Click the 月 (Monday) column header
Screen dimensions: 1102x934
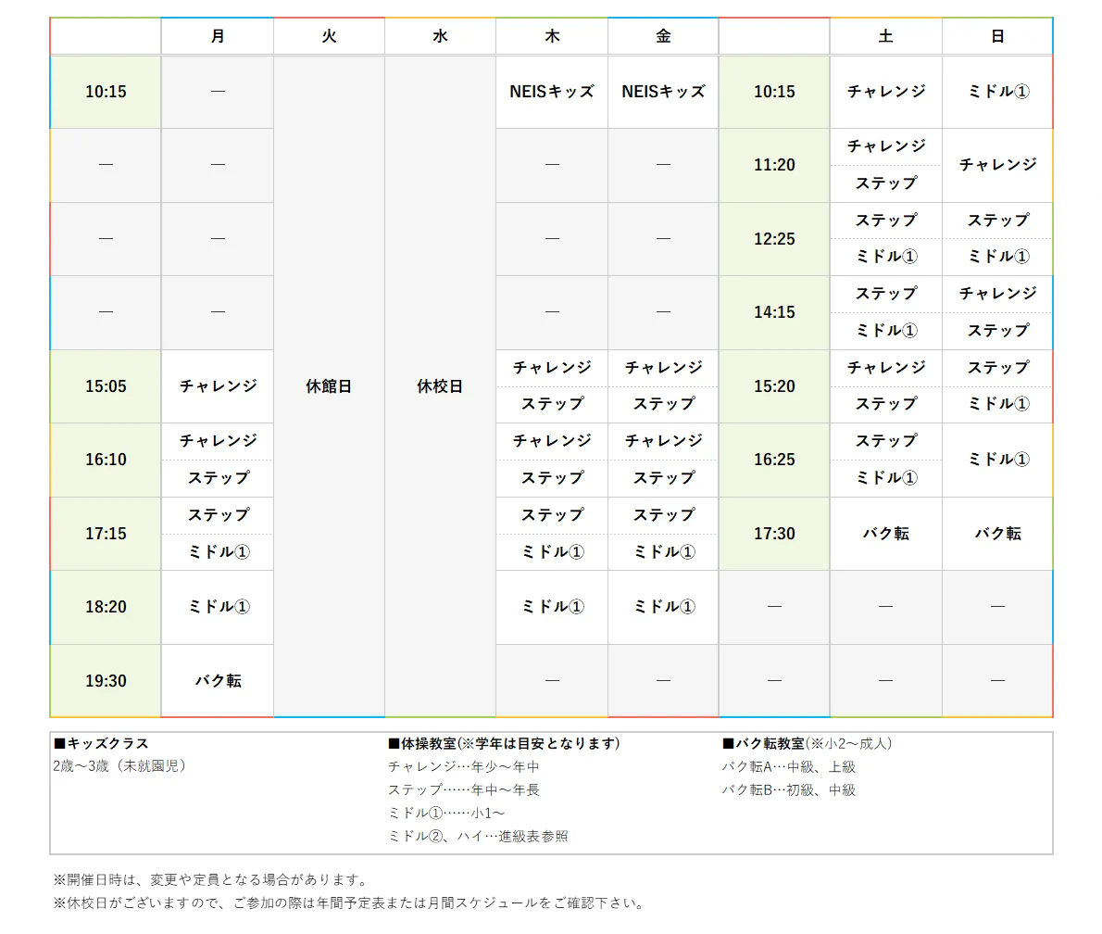218,37
